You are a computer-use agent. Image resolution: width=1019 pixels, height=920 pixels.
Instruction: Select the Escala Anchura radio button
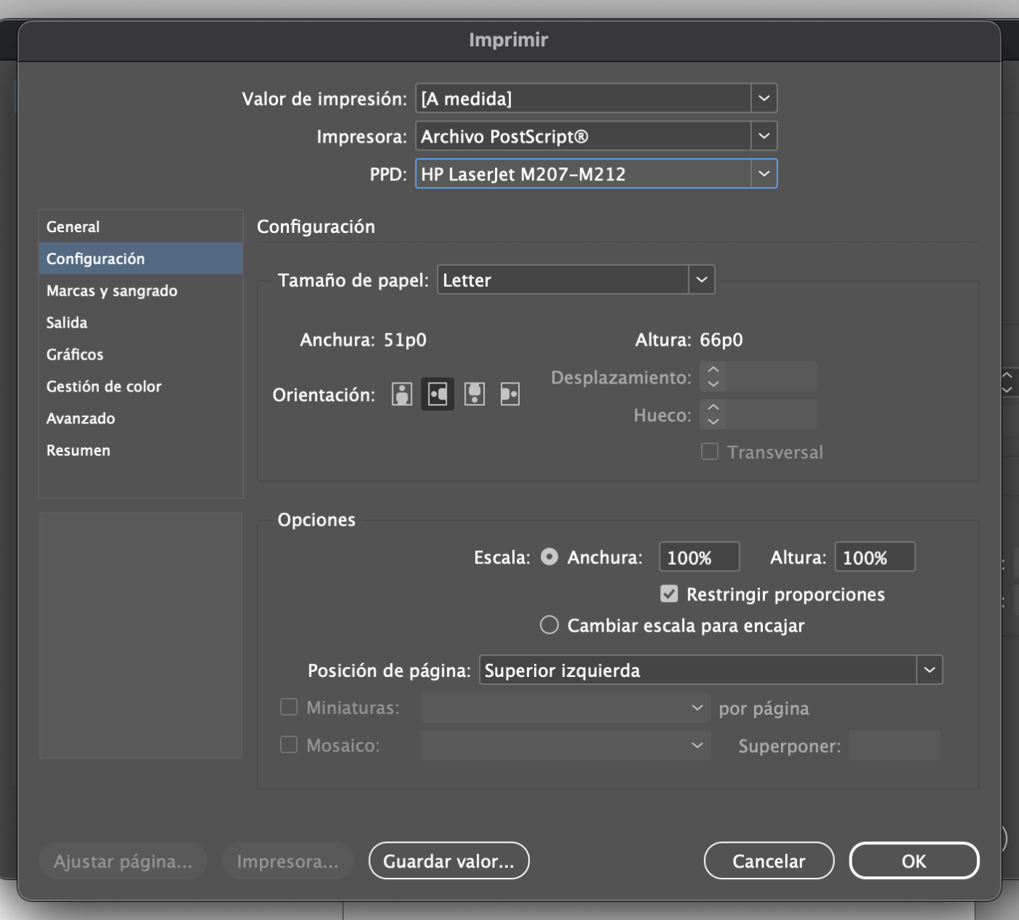click(x=550, y=557)
